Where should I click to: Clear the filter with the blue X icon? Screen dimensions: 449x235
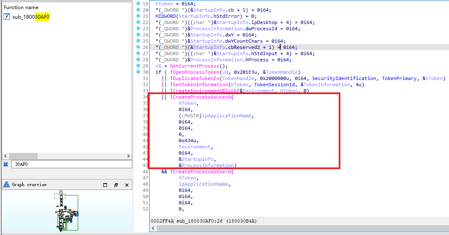click(5, 164)
